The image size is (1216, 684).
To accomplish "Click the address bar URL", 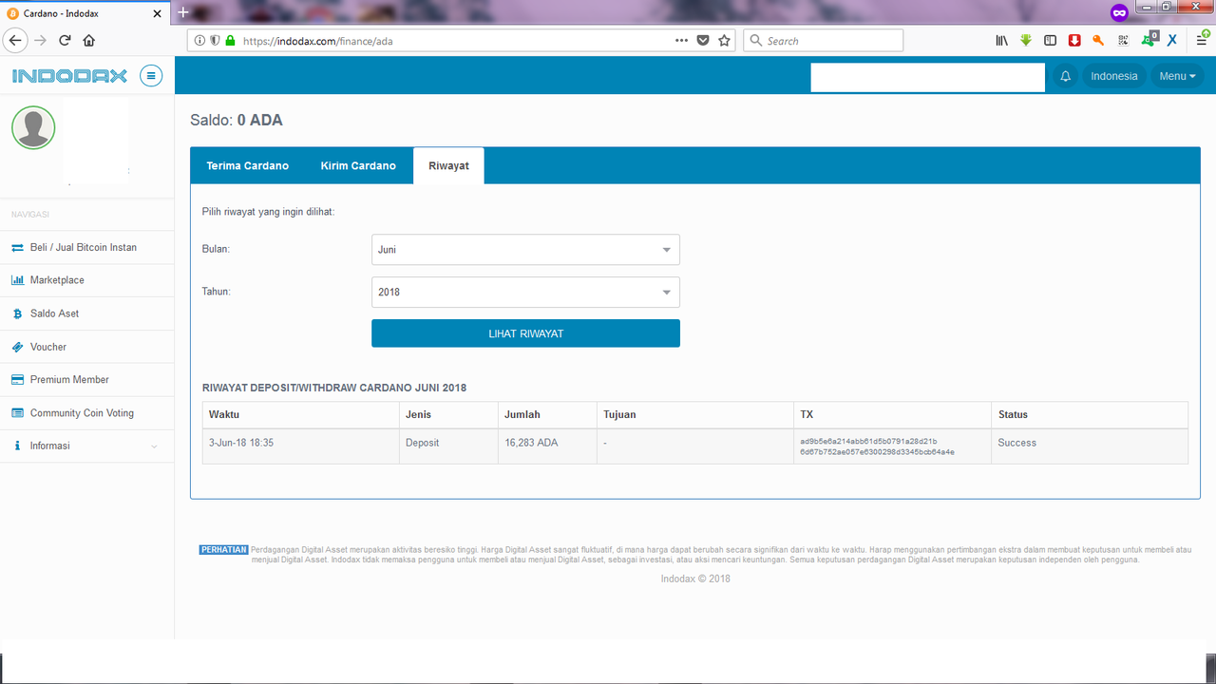I will pyautogui.click(x=318, y=41).
